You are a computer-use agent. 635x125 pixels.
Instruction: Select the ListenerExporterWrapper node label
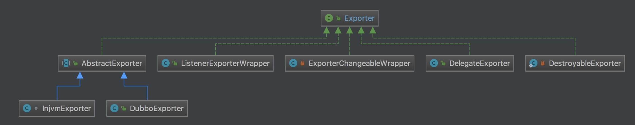click(x=225, y=63)
